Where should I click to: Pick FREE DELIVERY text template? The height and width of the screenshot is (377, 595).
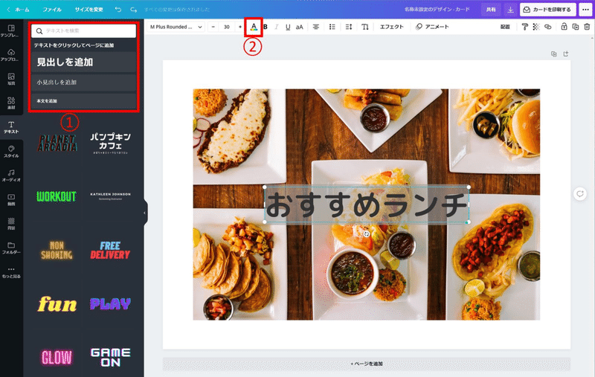(110, 251)
